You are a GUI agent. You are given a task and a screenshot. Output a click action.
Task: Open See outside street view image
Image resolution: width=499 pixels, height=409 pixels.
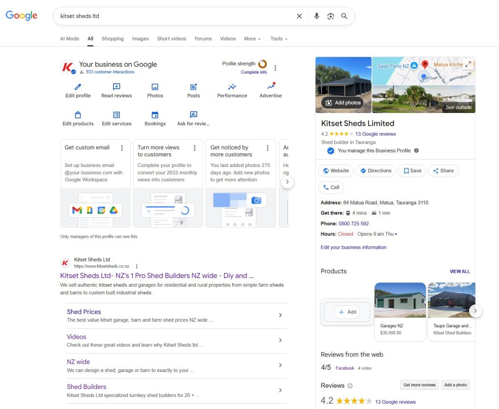pyautogui.click(x=423, y=99)
